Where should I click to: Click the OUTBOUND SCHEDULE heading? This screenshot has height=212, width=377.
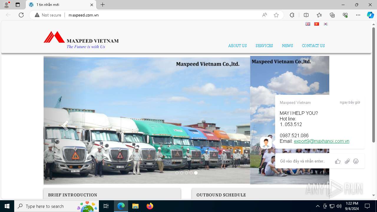[221, 195]
